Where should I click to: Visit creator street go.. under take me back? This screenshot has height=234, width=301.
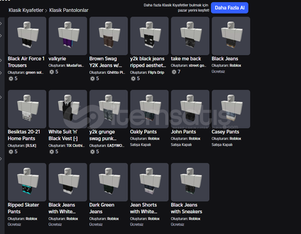click(x=198, y=65)
